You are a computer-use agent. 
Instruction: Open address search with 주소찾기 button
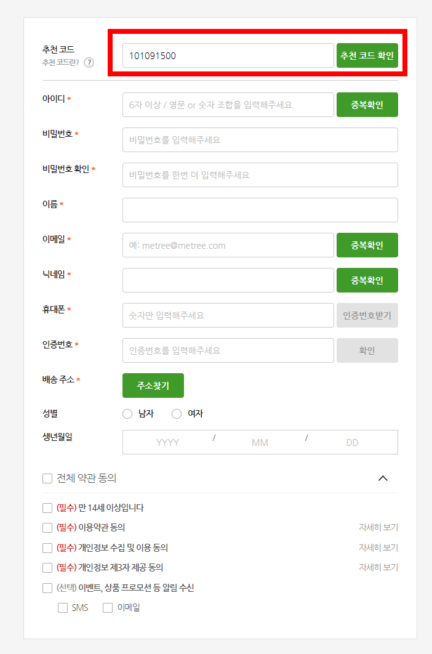point(153,385)
